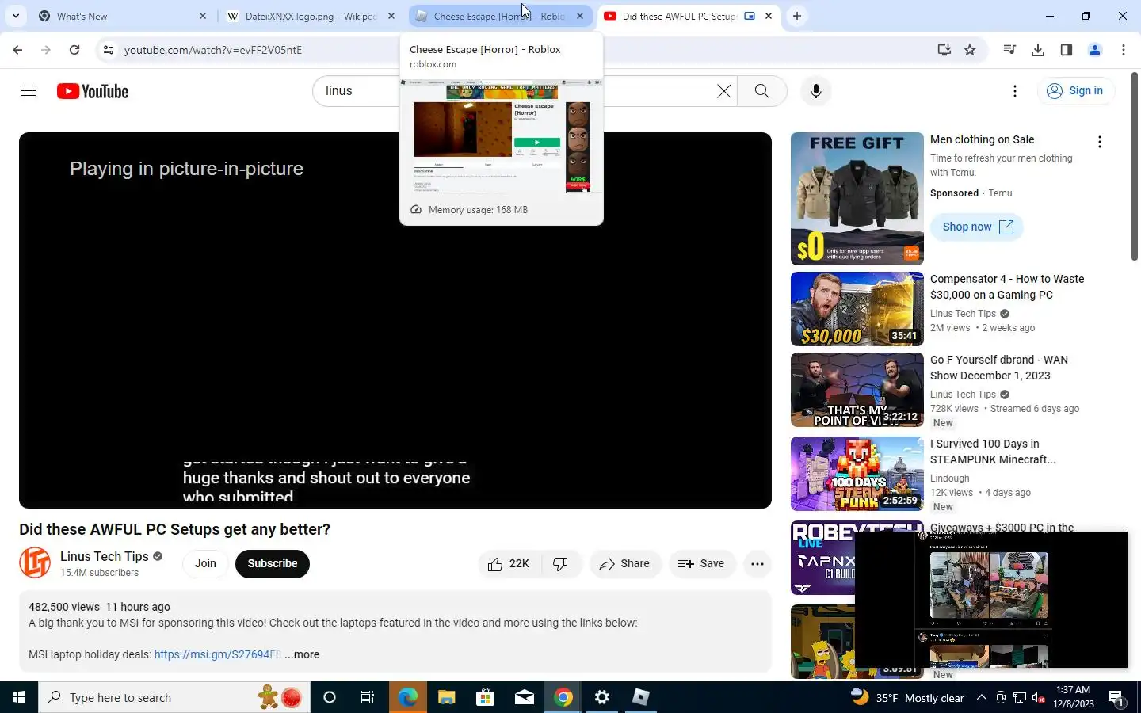Open Microsoft Store from taskbar
Image resolution: width=1141 pixels, height=713 pixels.
(486, 697)
